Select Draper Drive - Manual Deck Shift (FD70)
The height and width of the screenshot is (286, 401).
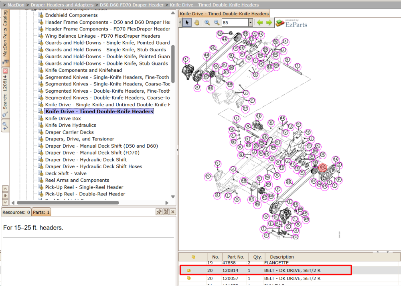pyautogui.click(x=92, y=153)
